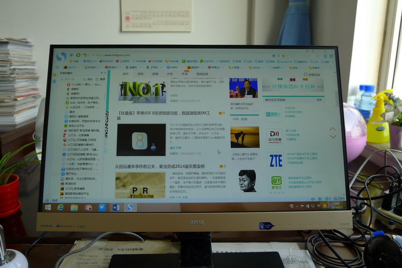Screen dimensions: 402x268
Task: Open Internet Explorer from the taskbar
Action: [60, 207]
